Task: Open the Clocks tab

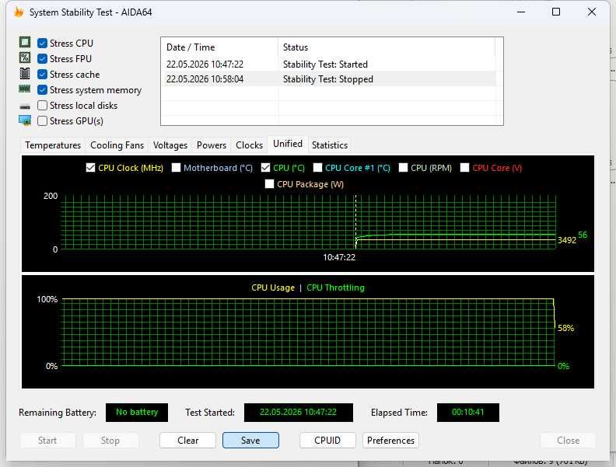Action: [x=249, y=145]
